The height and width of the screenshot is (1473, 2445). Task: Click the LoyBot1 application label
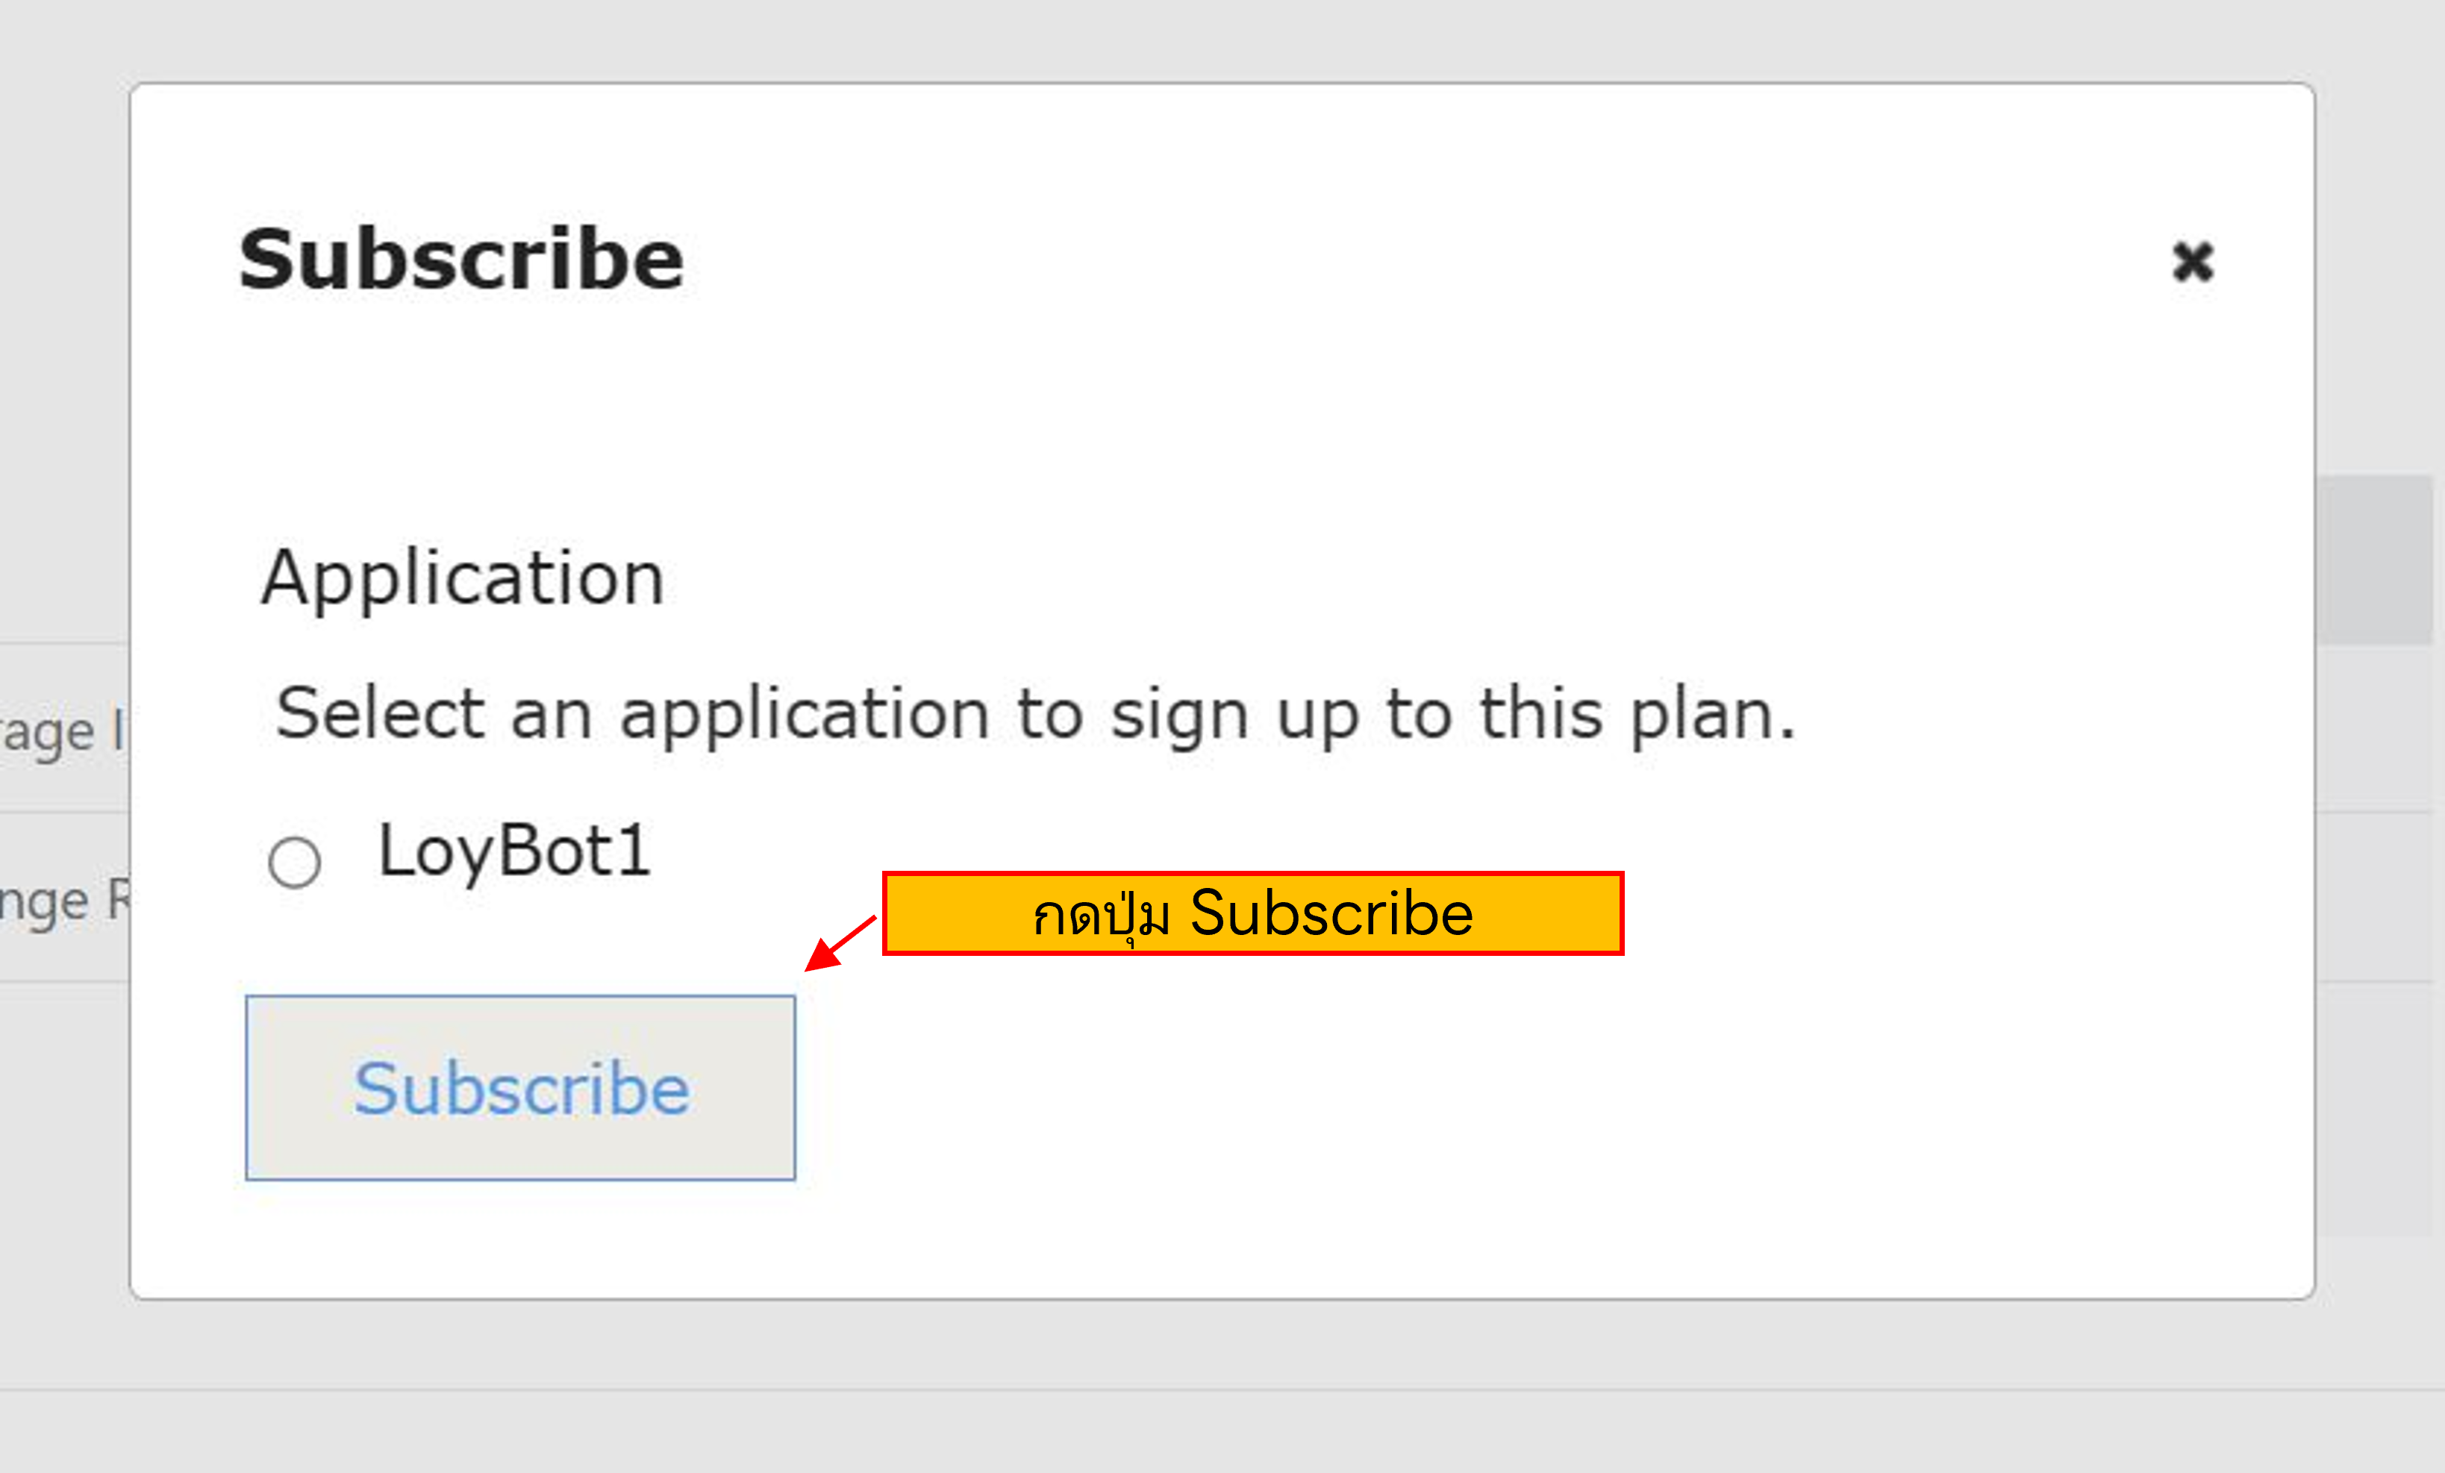click(514, 851)
